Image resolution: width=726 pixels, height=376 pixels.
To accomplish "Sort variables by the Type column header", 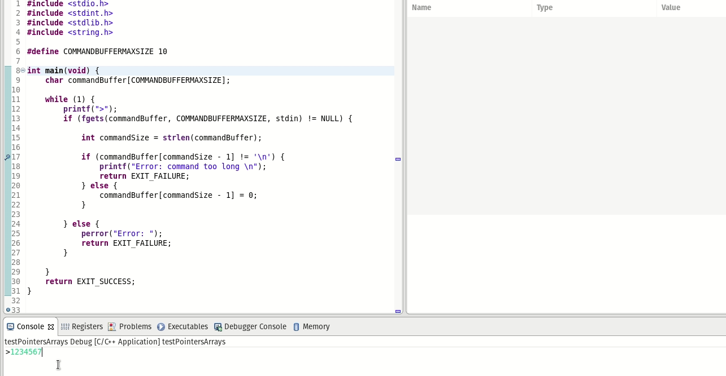I will (x=594, y=7).
